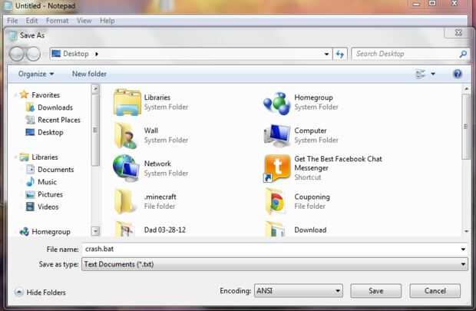The image size is (476, 311).
Task: Select the "Pictures" library text
Action: 50,194
